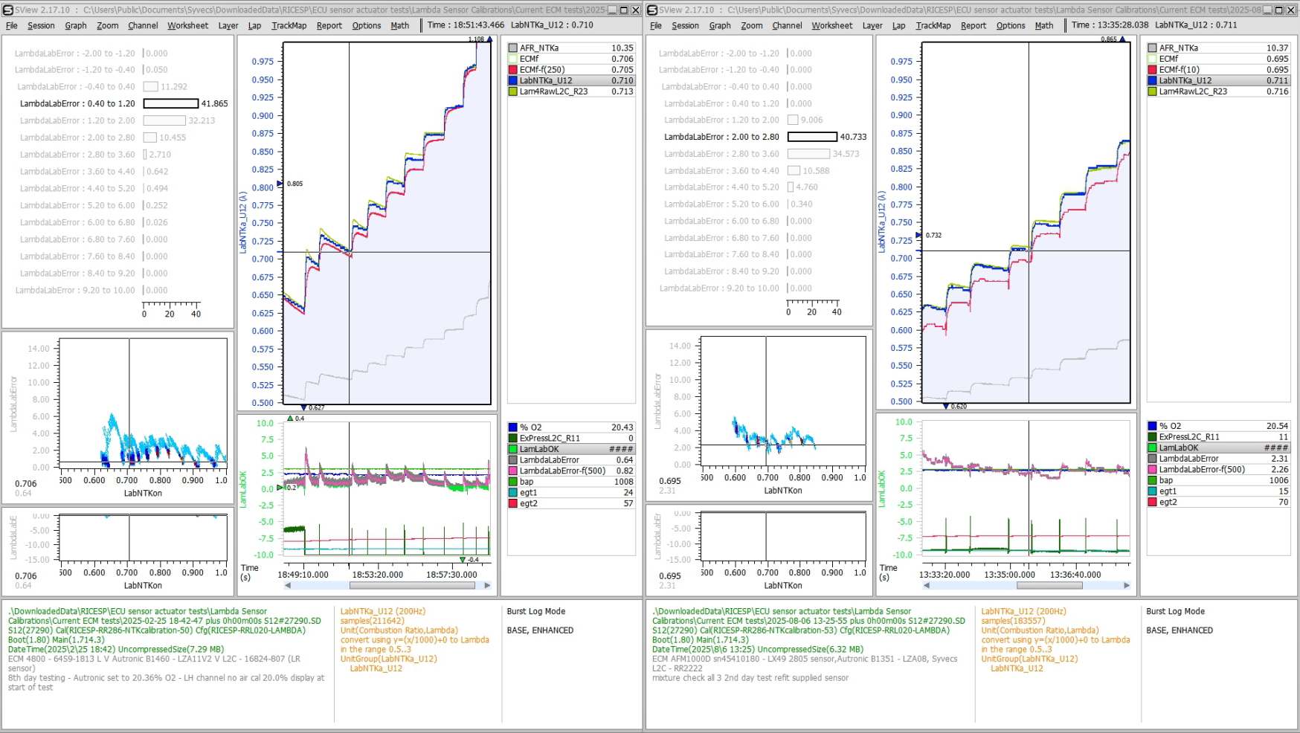Image resolution: width=1300 pixels, height=733 pixels.
Task: Click the green 0.4 upper marker triangle
Action: [x=290, y=419]
